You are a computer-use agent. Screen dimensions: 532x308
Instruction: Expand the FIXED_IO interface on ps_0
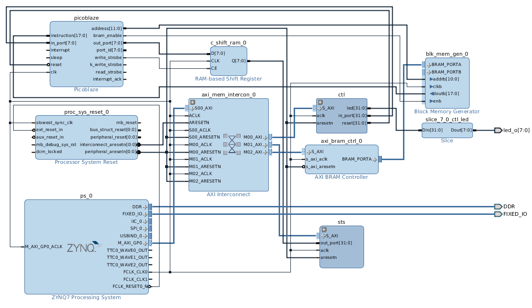coord(145,214)
